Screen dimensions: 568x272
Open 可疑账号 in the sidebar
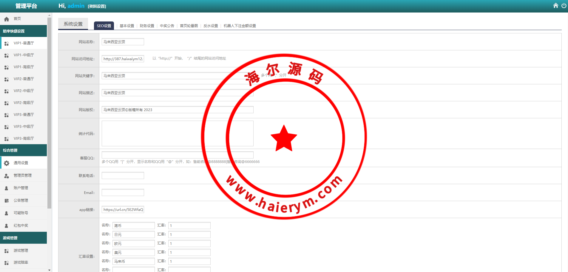pyautogui.click(x=21, y=213)
